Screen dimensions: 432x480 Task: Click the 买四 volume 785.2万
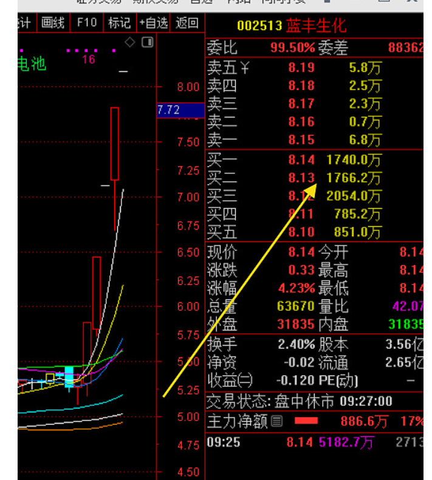[x=357, y=214]
